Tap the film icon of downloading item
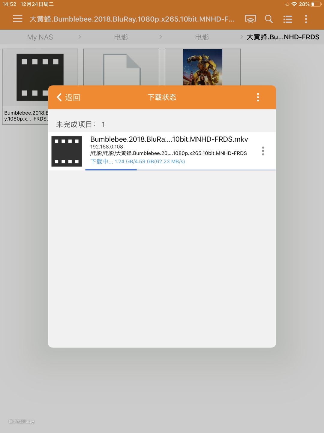The width and height of the screenshot is (324, 433). coord(67,151)
